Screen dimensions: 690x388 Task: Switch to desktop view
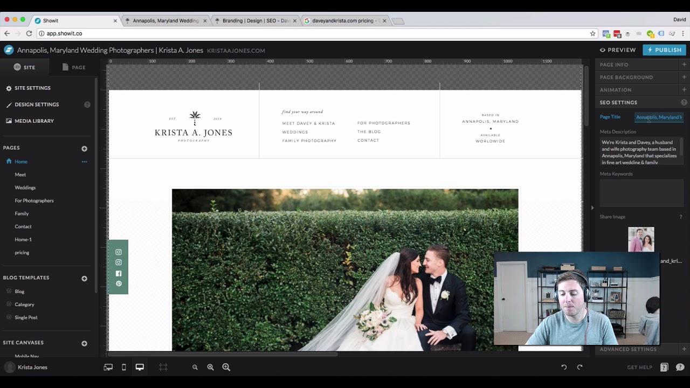point(140,367)
